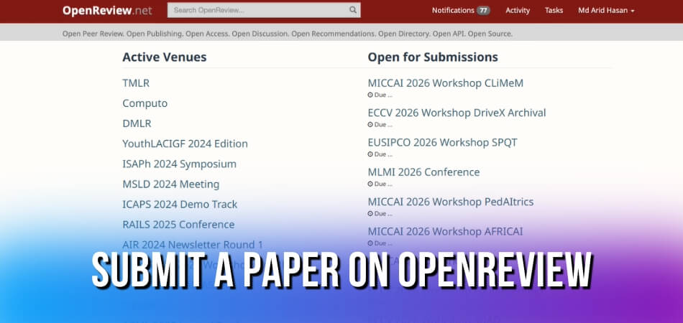Open RAILS 2025 Conference venue
The image size is (683, 323).
pyautogui.click(x=178, y=225)
